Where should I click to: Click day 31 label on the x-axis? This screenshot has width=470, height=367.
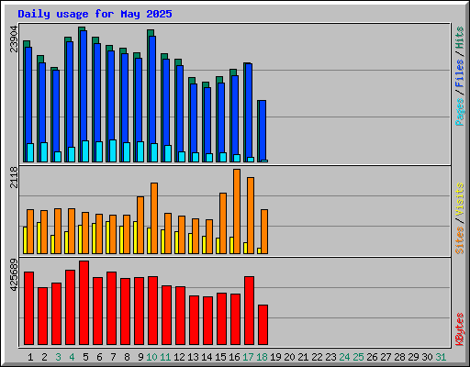tap(441, 357)
